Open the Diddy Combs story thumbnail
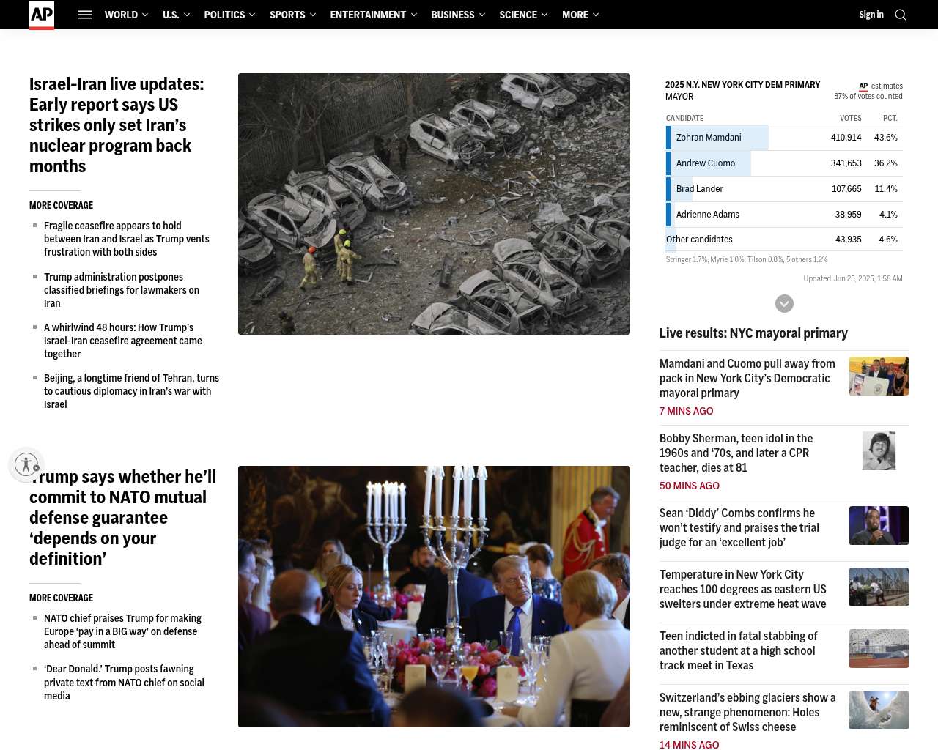This screenshot has height=750, width=938. tap(879, 525)
